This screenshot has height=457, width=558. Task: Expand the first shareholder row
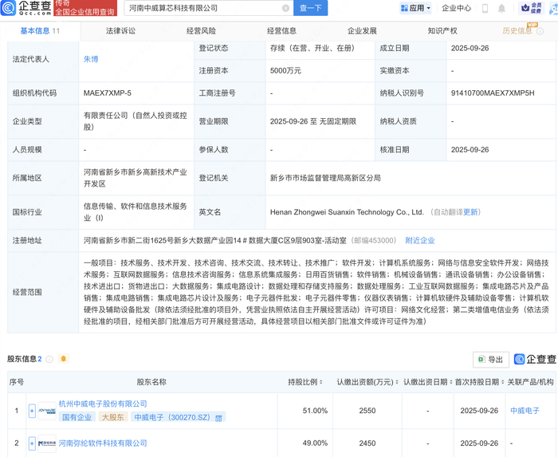coord(32,411)
